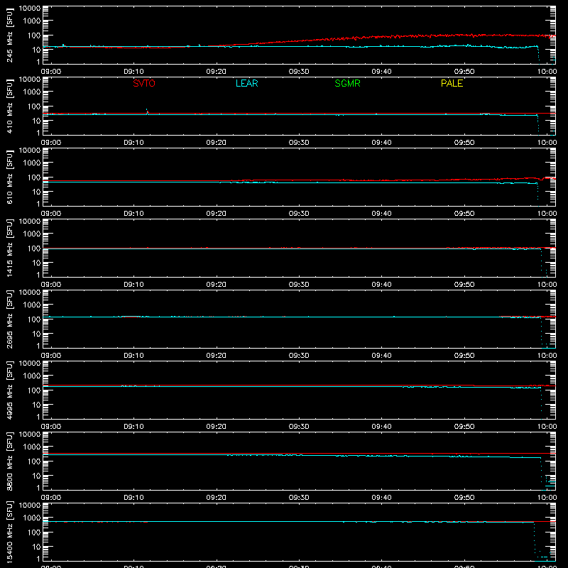Screen dimensions: 568x568
Task: Select the 245 MHz [SFU] axis title
Action: point(10,35)
